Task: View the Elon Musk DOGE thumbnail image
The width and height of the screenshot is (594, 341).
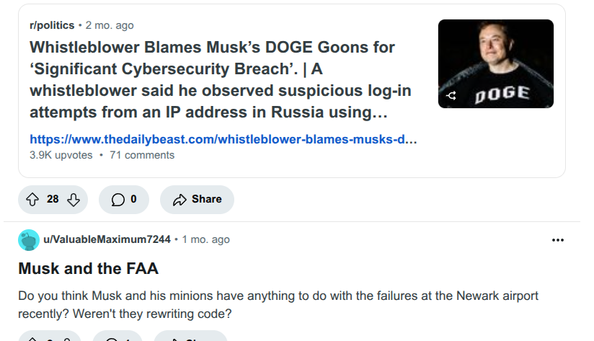Action: [x=496, y=63]
